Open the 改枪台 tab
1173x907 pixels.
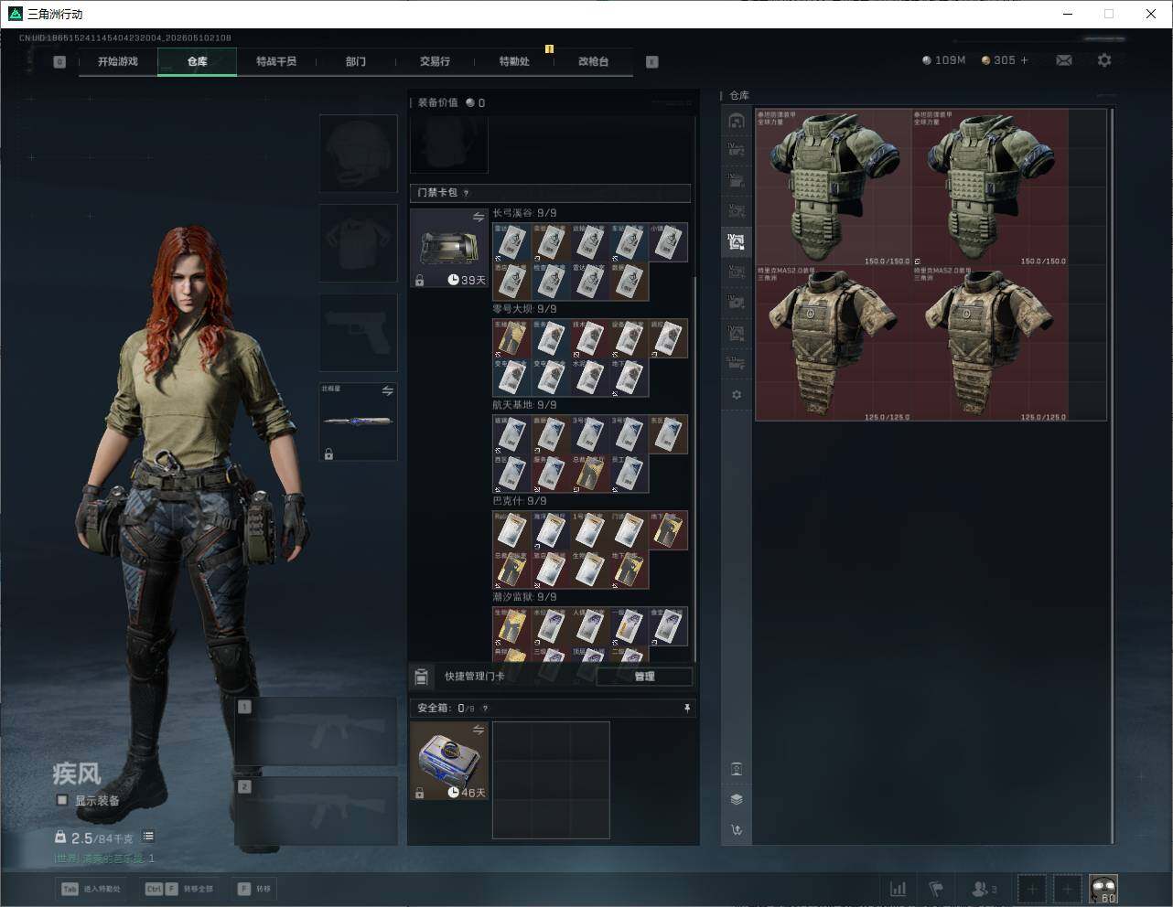pos(593,61)
